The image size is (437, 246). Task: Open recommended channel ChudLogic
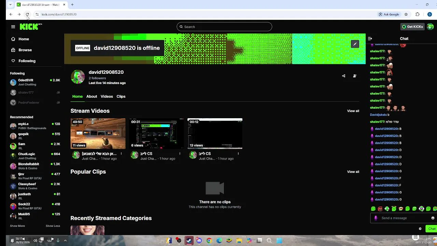tap(35, 156)
